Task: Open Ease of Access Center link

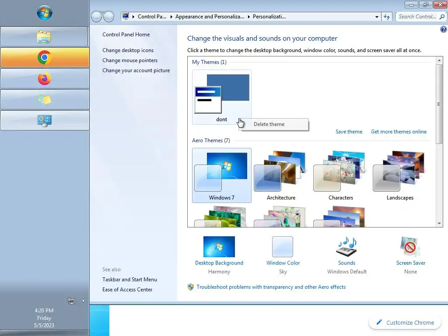Action: tap(127, 290)
